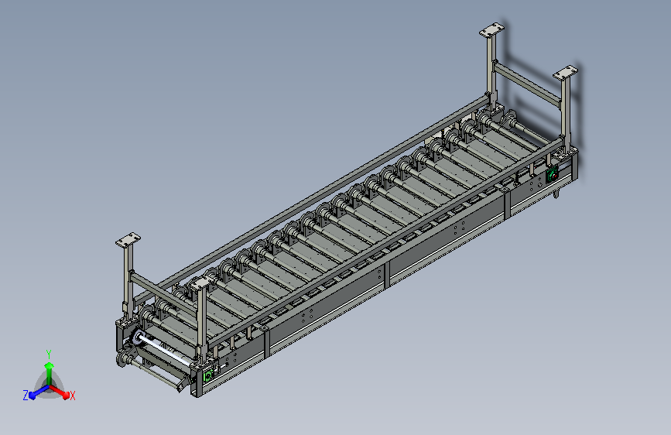The image size is (671, 435).
Task: Select the green bearing block with red center
Action: coord(553,175)
